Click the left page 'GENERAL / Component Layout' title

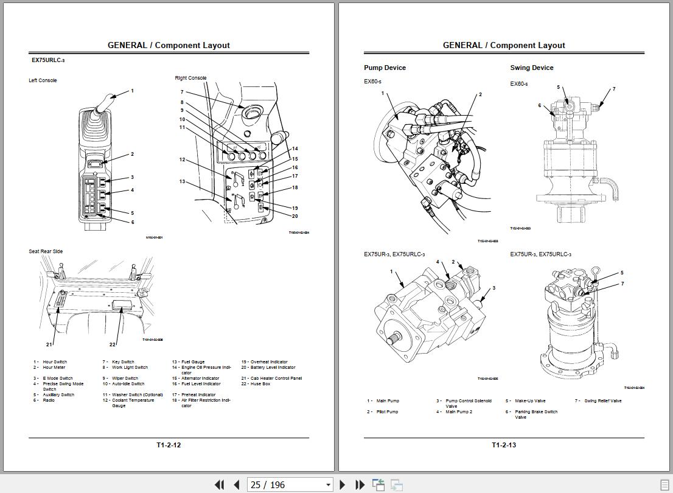[x=169, y=45]
